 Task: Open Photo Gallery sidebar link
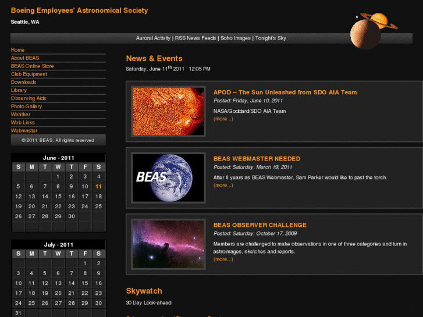[26, 106]
